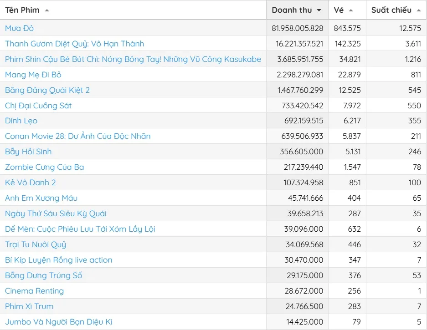Sort by Doanh thu column header
The height and width of the screenshot is (330, 427).
(292, 10)
